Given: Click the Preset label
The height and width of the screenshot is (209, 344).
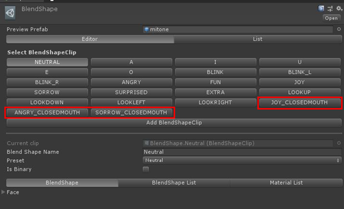Looking at the screenshot, I should click(15, 160).
